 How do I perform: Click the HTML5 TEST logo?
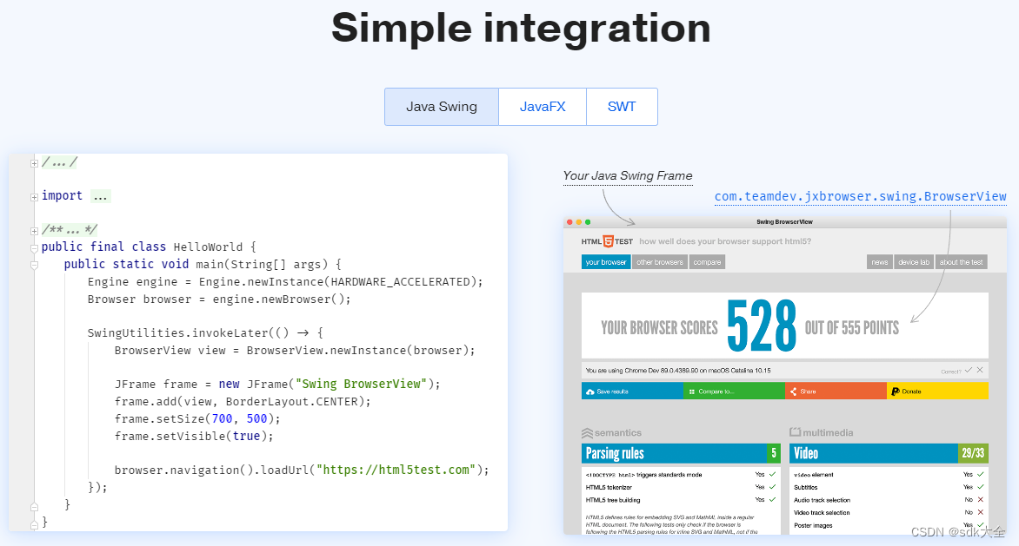pyautogui.click(x=607, y=241)
